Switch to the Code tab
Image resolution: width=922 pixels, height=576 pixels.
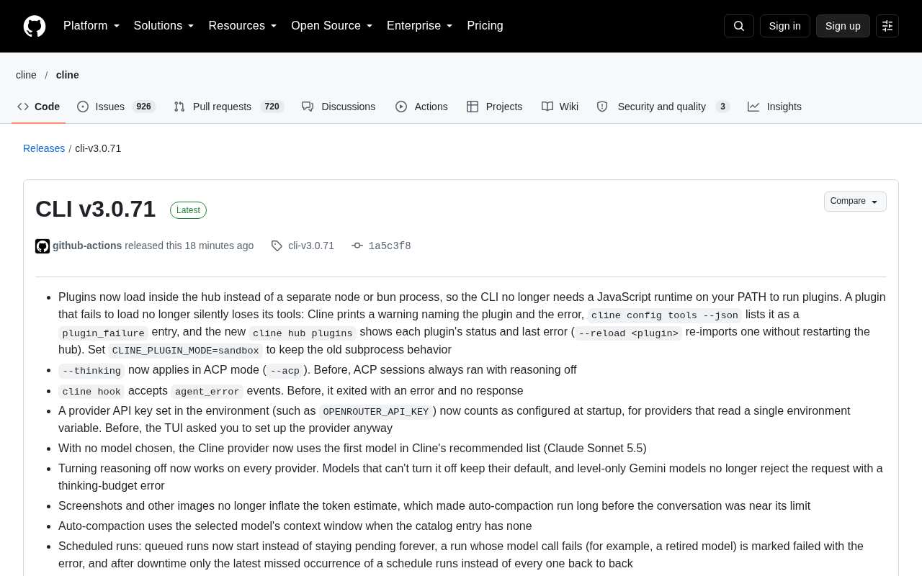click(39, 107)
